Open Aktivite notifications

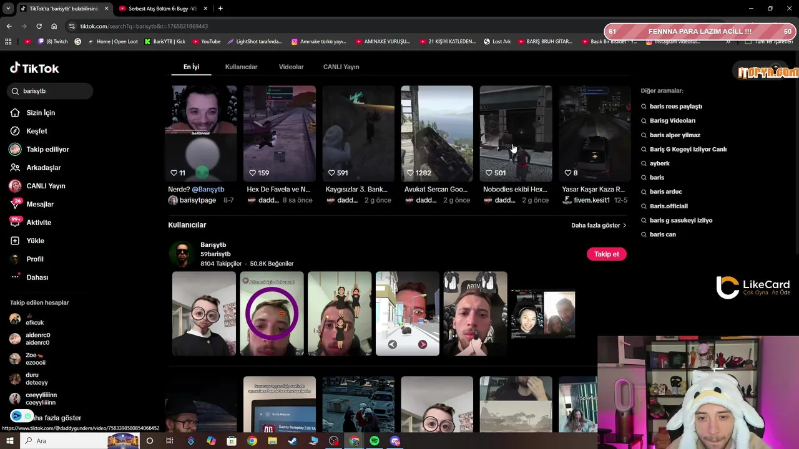point(31,223)
